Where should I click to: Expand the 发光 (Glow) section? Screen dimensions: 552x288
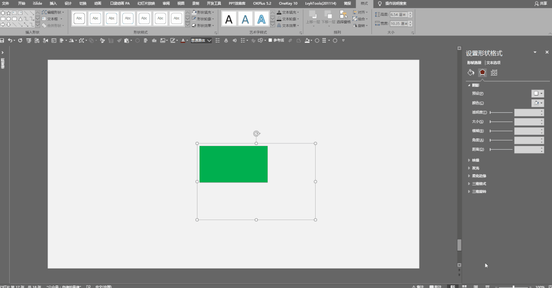click(476, 168)
